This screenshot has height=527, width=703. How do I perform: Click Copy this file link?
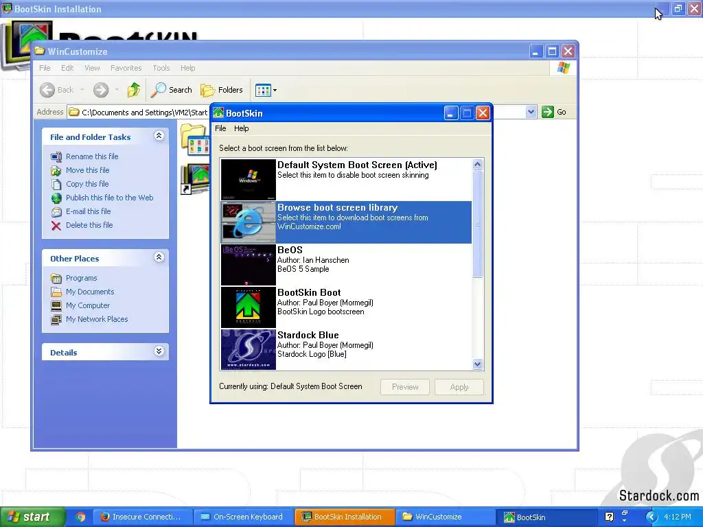click(87, 184)
